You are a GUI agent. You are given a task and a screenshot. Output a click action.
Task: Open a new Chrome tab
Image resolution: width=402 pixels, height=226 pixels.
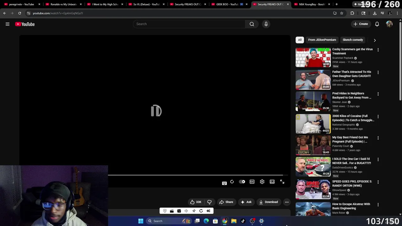pos(336,4)
